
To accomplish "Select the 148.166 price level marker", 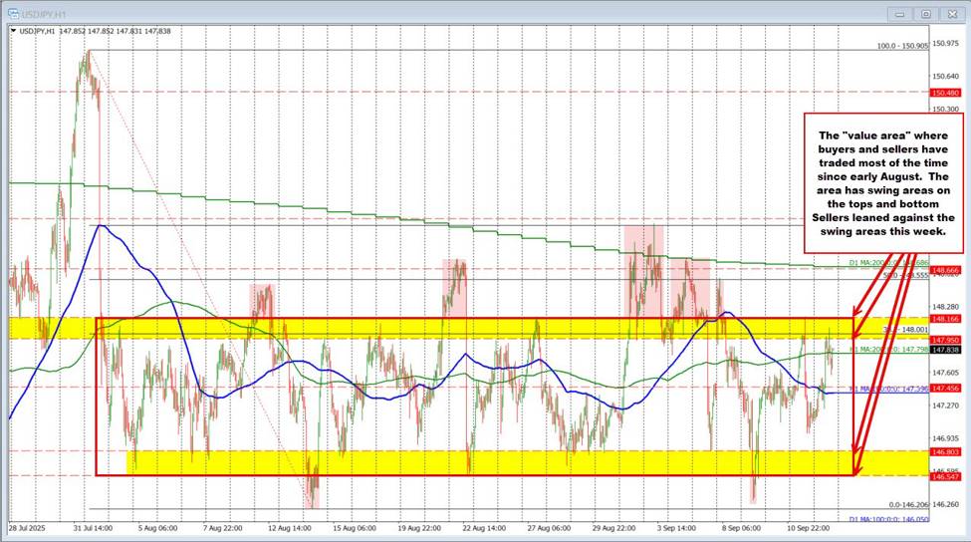I will (944, 319).
